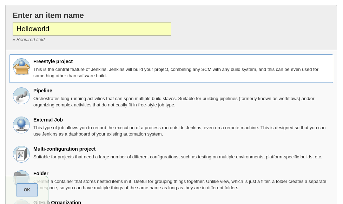Pick the External Job title
Viewport: 343px width, 204px height.
coord(48,120)
